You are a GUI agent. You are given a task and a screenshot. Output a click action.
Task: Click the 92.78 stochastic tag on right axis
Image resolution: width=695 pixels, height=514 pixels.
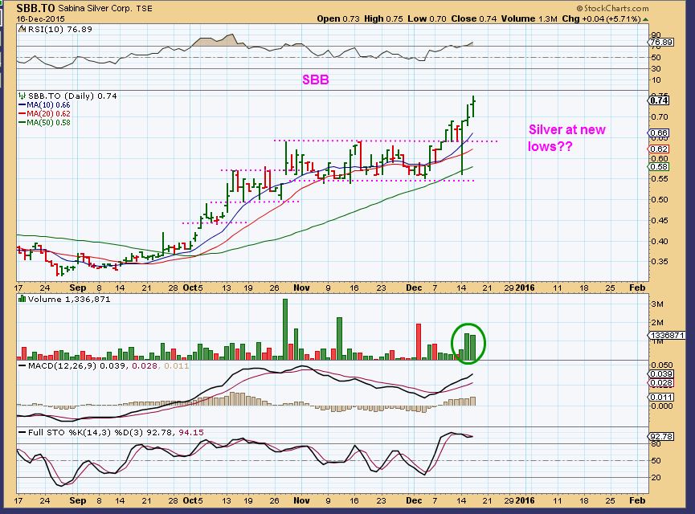click(661, 436)
